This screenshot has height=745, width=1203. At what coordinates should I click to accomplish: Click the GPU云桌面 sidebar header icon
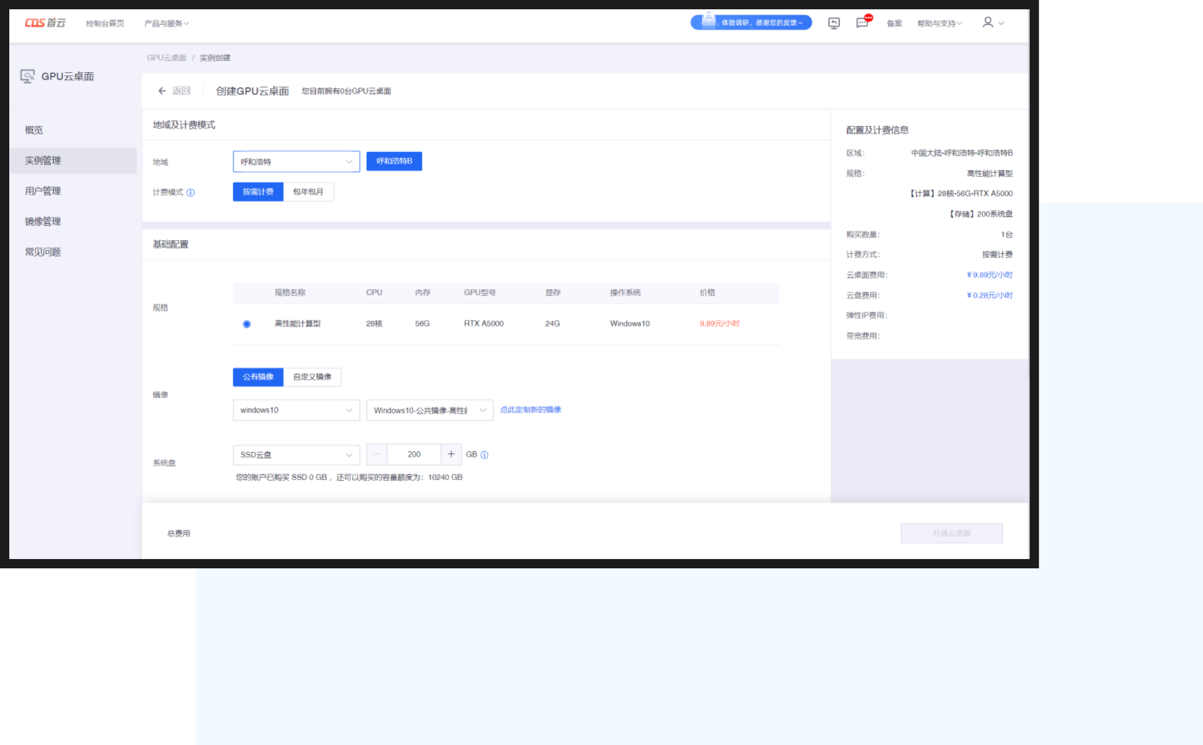click(27, 76)
